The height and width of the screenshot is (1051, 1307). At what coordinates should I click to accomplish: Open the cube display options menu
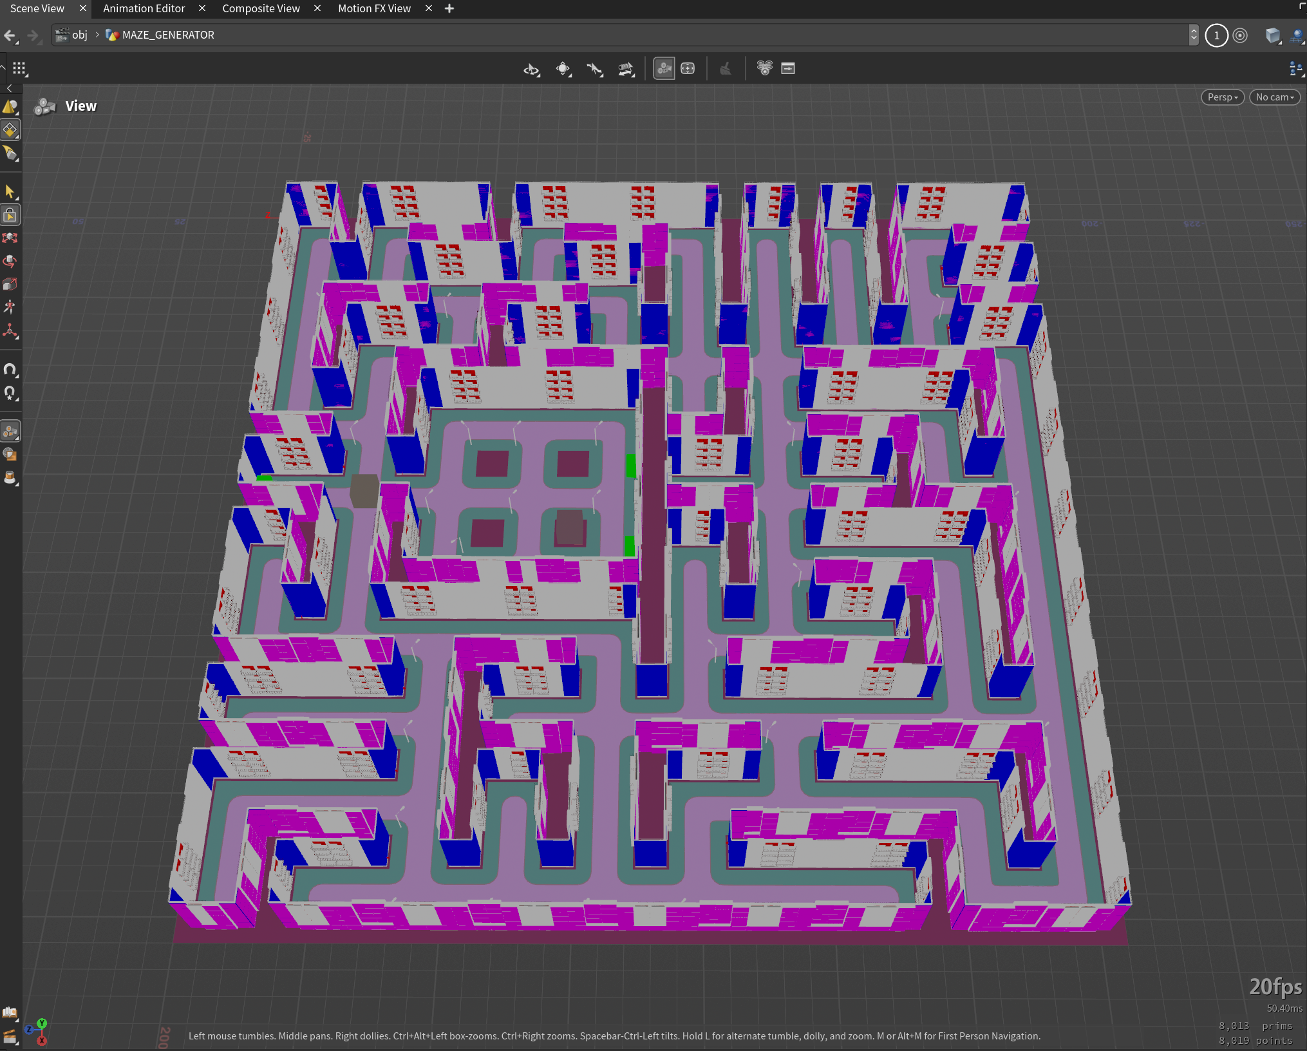1273,35
